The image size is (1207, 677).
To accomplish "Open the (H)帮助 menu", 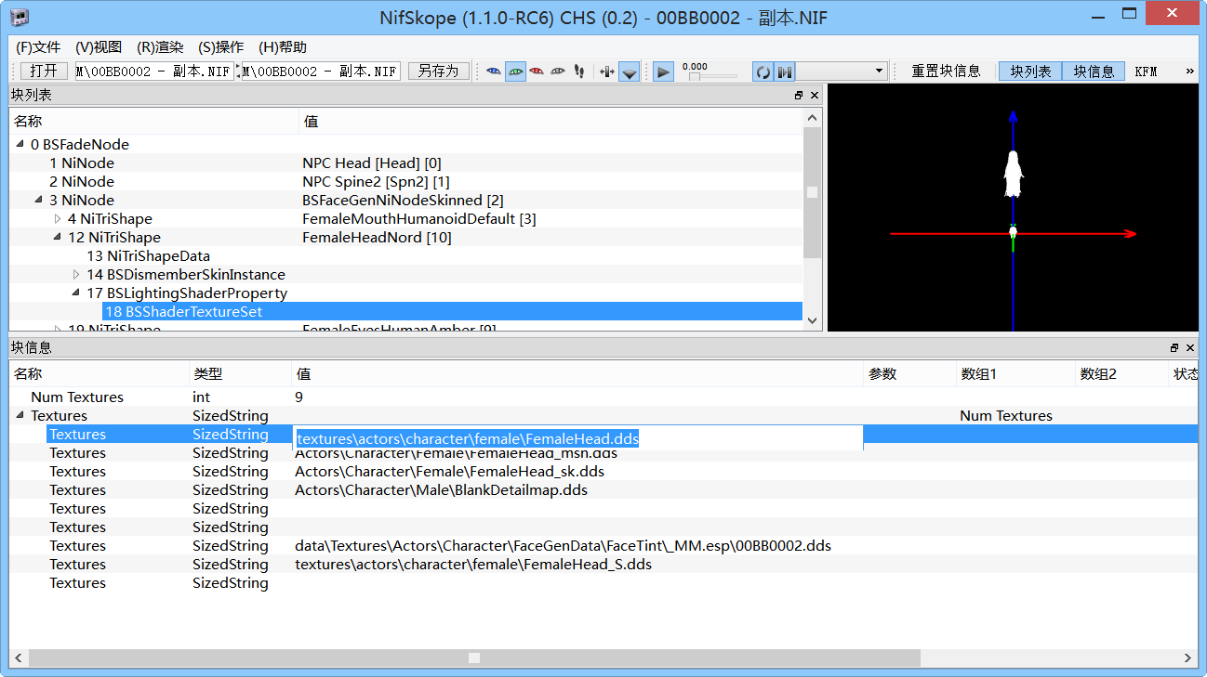I will pos(283,47).
